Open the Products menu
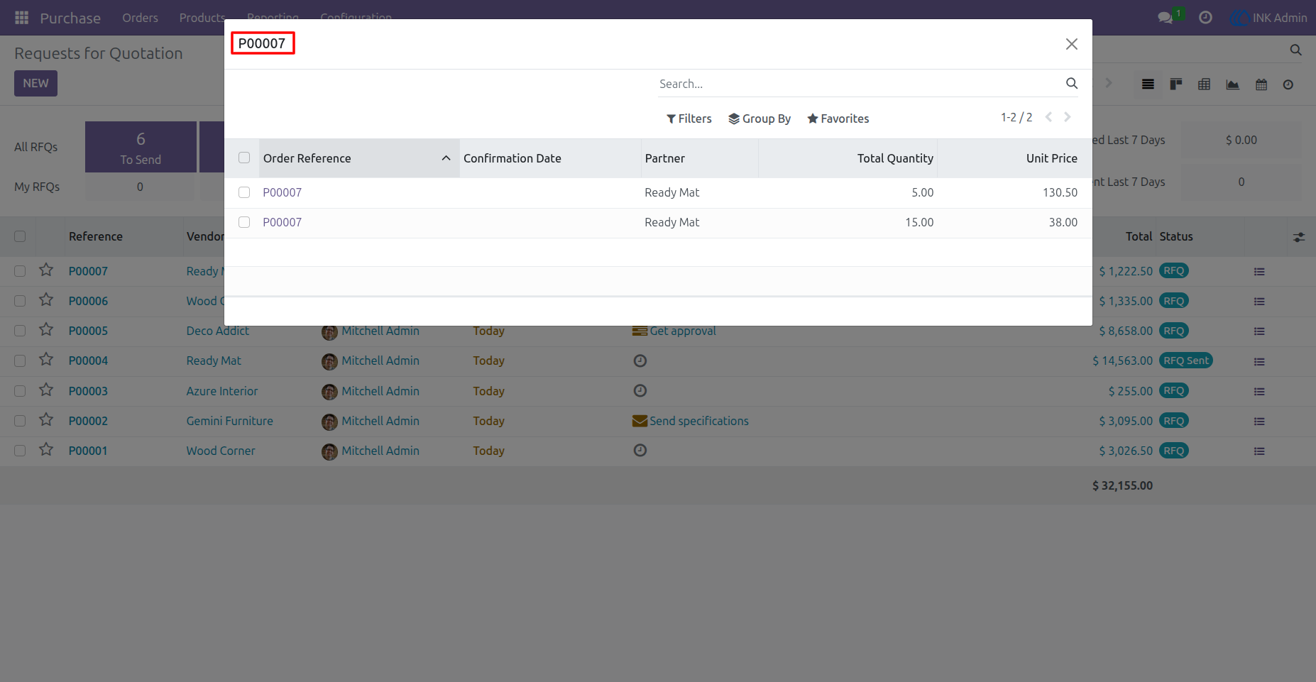The width and height of the screenshot is (1316, 682). tap(202, 18)
